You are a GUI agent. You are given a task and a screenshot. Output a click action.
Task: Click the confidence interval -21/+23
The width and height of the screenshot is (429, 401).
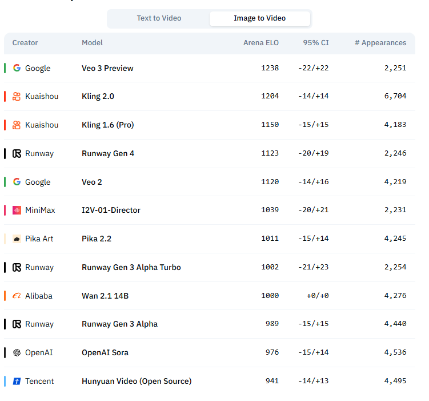coord(314,267)
